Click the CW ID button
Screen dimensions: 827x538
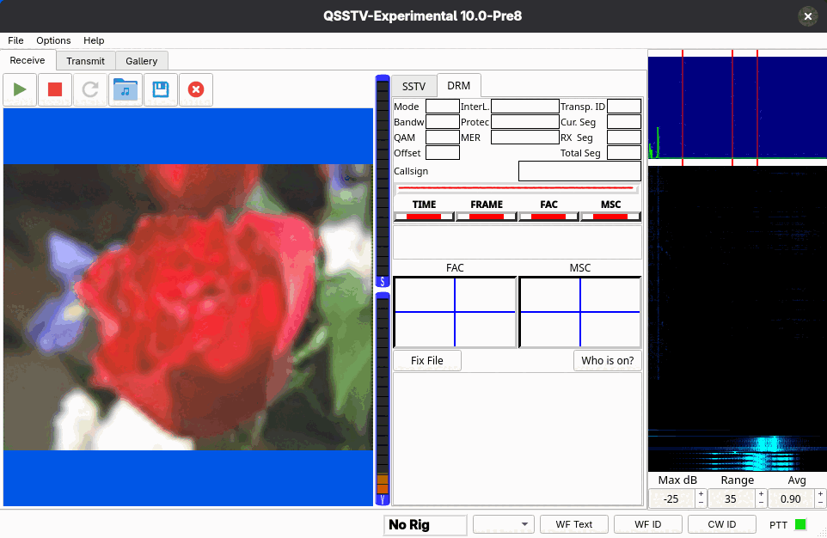[721, 524]
